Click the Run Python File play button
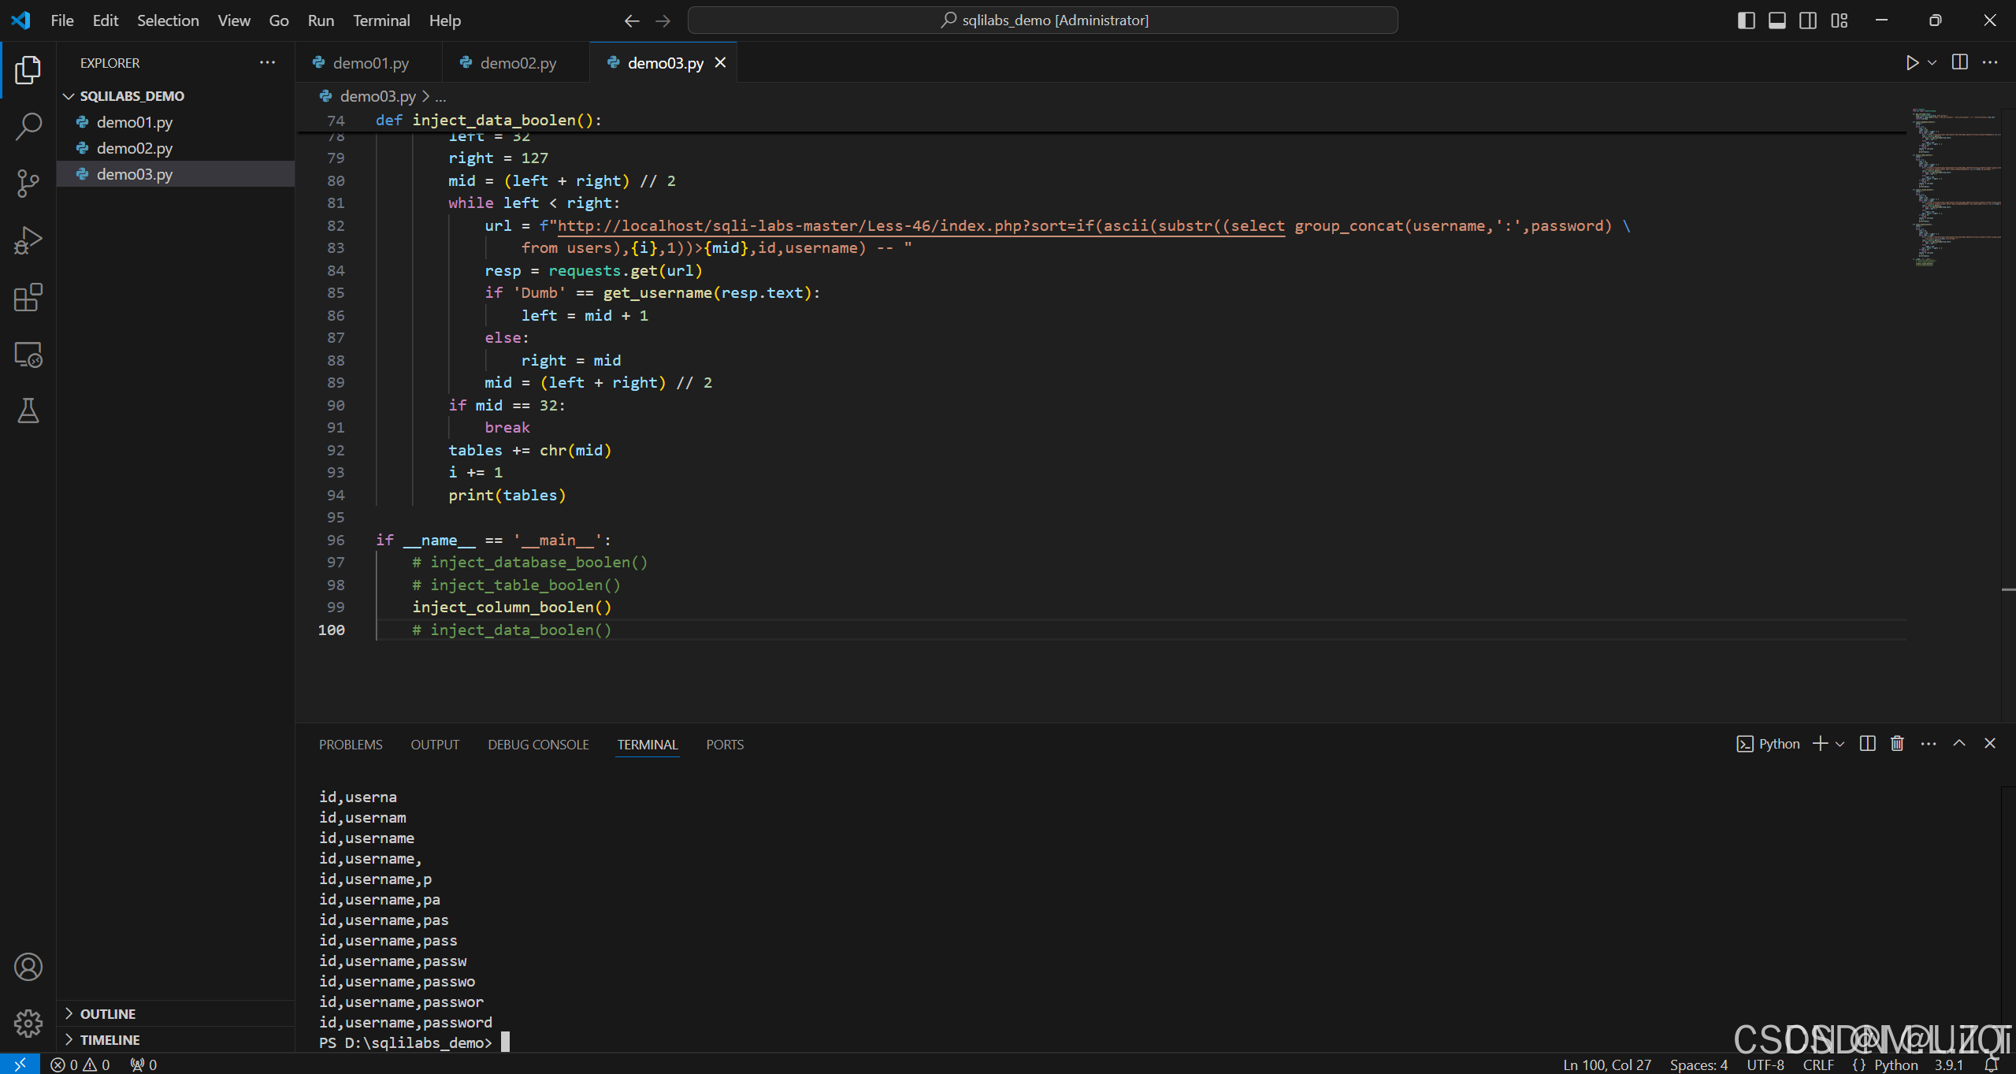The image size is (2016, 1074). [x=1912, y=63]
